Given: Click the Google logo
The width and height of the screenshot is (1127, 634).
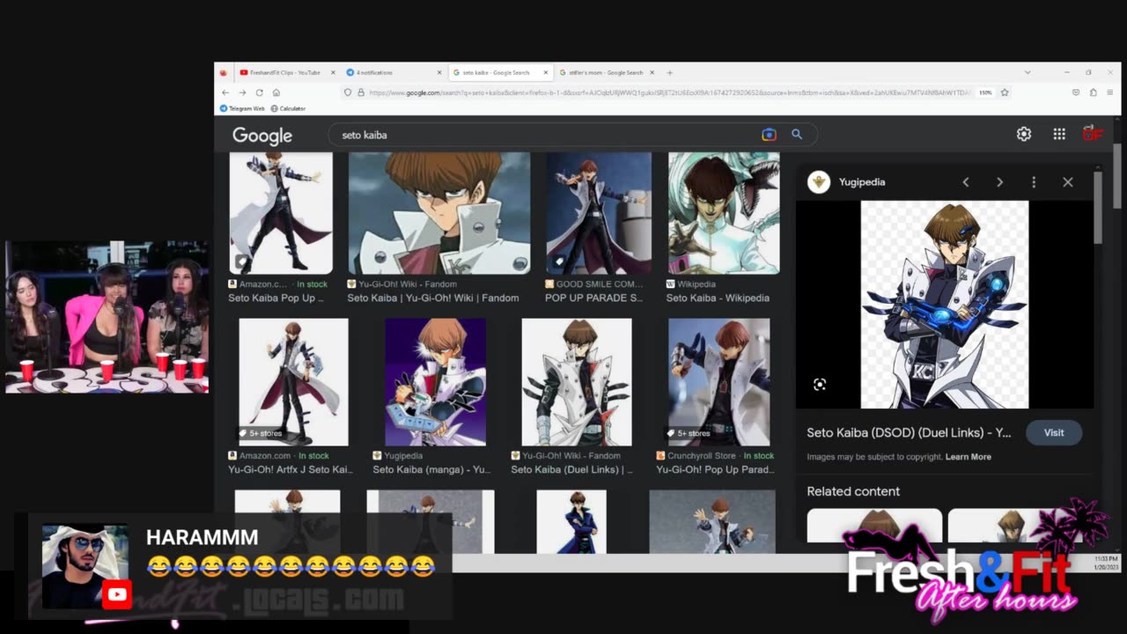Looking at the screenshot, I should (262, 136).
